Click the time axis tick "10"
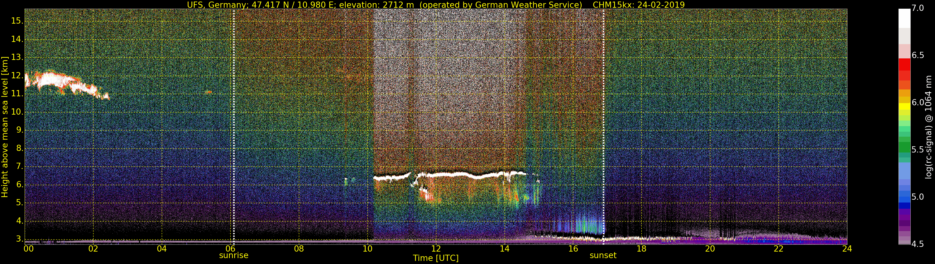Viewport: 935px width, 264px height. tap(367, 249)
